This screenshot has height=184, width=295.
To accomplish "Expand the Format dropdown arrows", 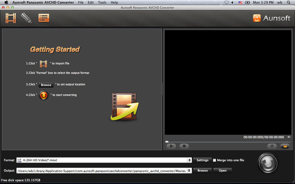I will coord(190,160).
